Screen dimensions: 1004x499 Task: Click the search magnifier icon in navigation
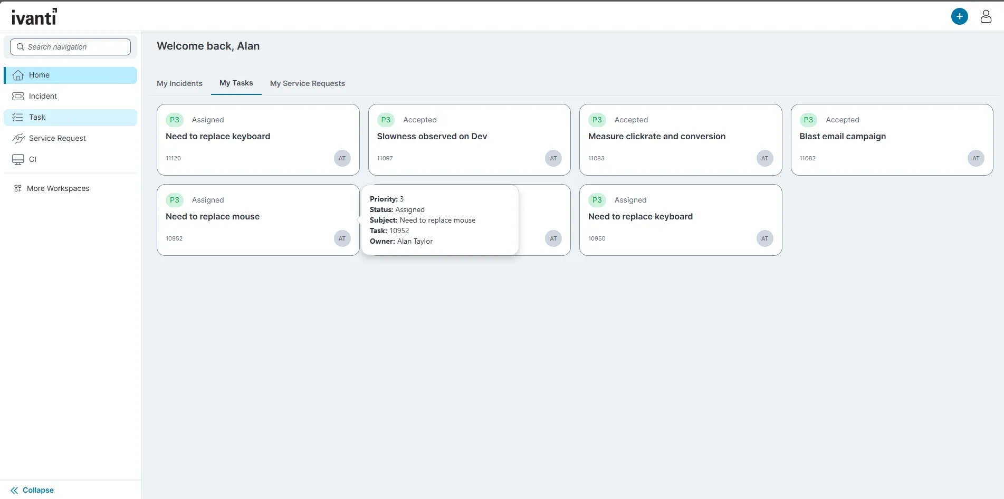21,47
